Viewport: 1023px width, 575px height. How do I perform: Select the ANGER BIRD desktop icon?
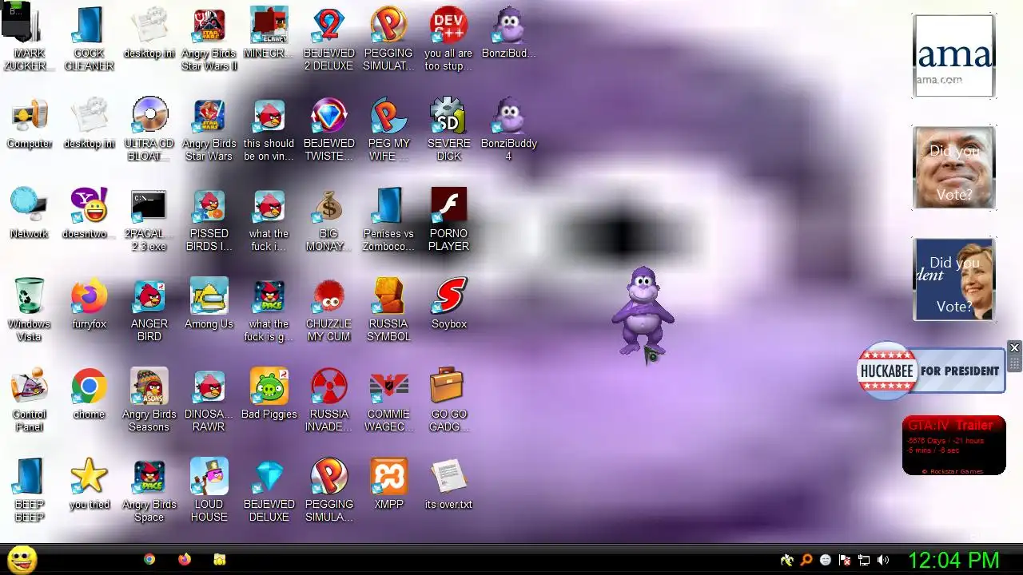[149, 308]
